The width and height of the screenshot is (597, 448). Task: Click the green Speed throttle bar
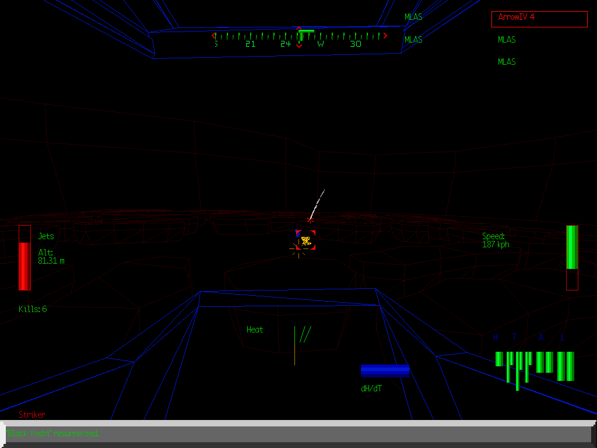pyautogui.click(x=572, y=247)
